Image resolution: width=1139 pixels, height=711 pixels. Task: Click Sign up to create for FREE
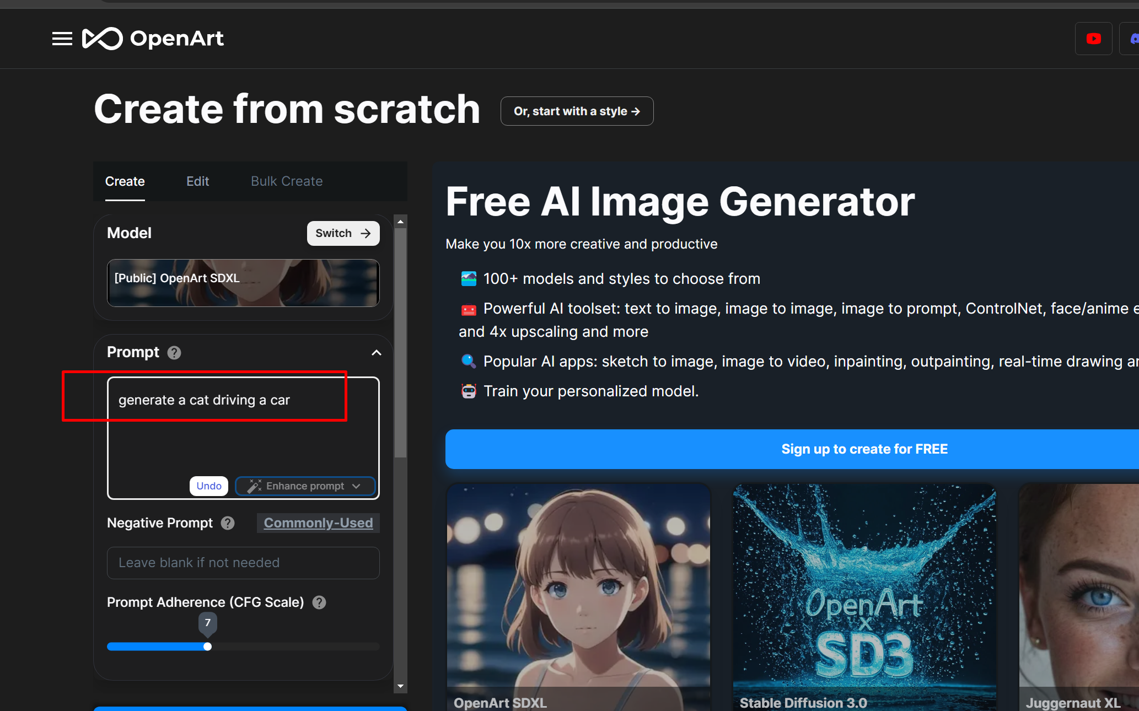tap(792, 449)
